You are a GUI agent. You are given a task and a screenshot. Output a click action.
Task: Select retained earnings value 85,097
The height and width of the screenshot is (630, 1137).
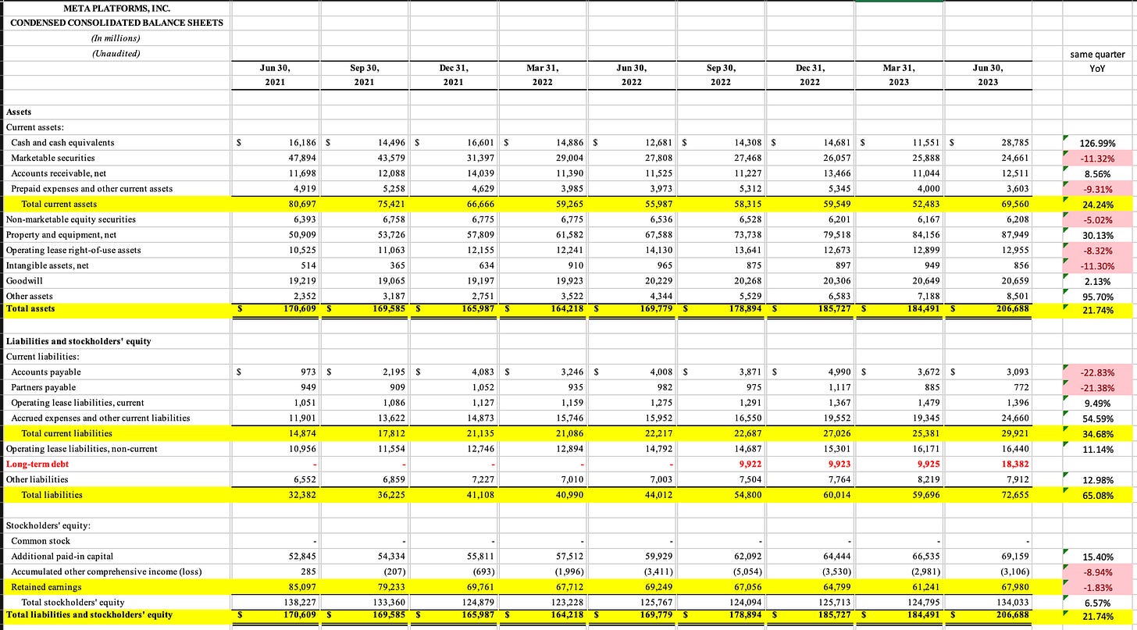click(x=305, y=586)
